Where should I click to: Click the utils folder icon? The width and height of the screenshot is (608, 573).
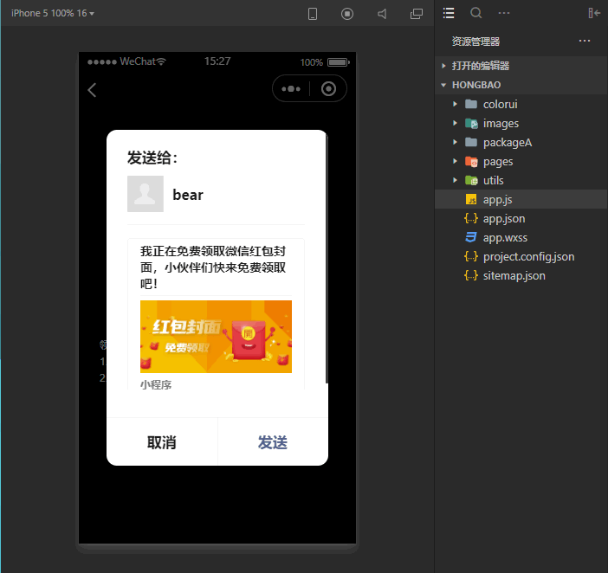(x=471, y=180)
